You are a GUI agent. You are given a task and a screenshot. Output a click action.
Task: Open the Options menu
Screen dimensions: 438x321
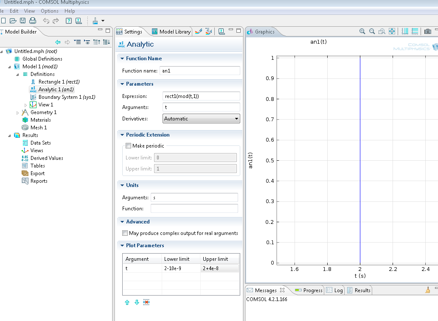pos(50,11)
